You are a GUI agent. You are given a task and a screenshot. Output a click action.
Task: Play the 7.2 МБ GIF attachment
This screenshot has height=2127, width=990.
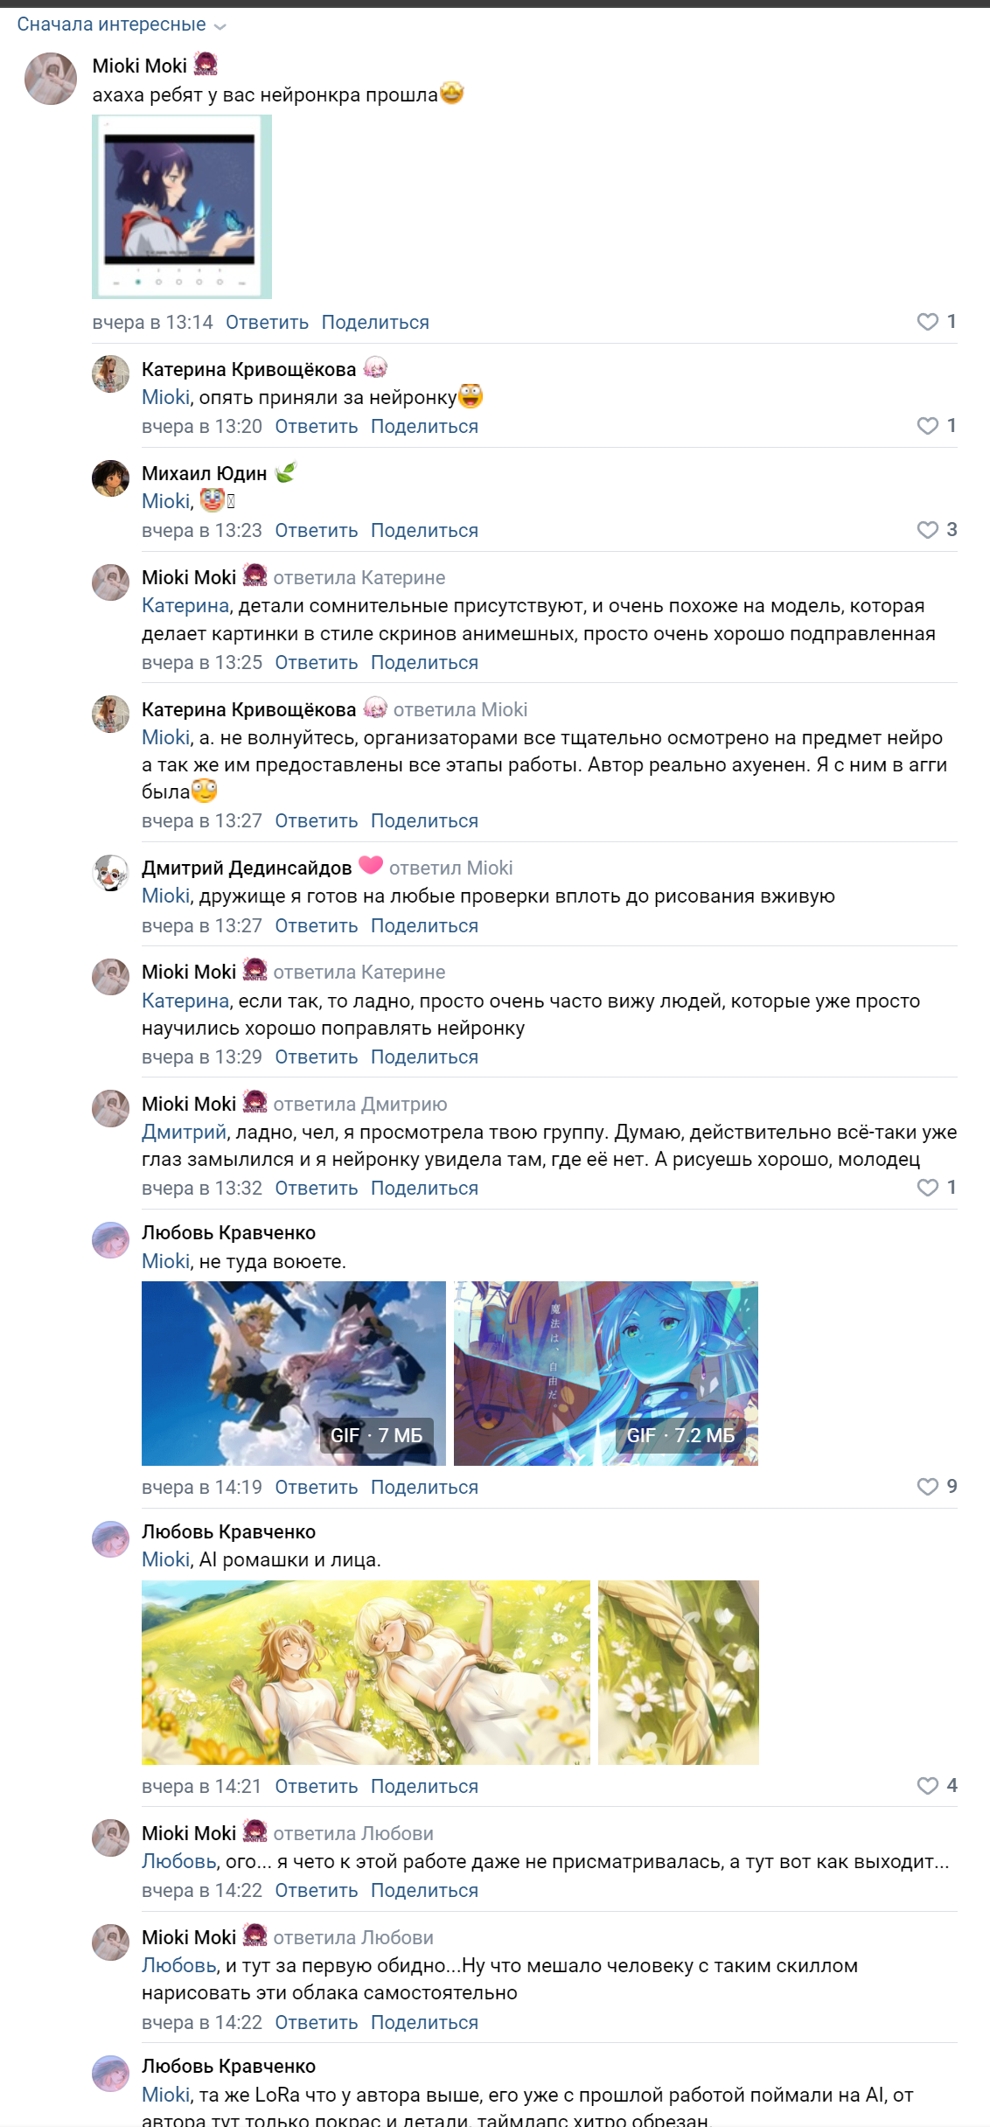[x=606, y=1373]
